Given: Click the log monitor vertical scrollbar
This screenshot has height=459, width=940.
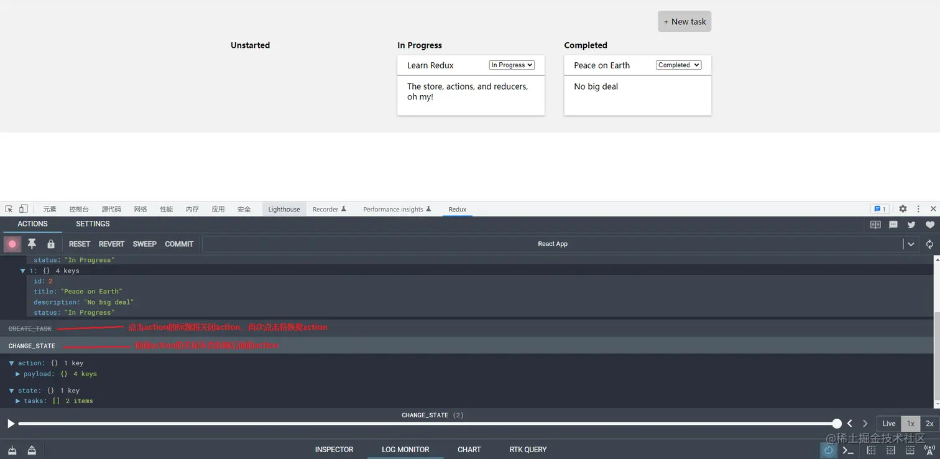Looking at the screenshot, I should (x=937, y=358).
